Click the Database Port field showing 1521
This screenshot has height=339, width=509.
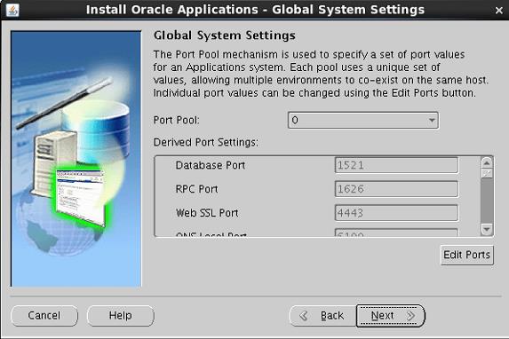[x=396, y=165]
